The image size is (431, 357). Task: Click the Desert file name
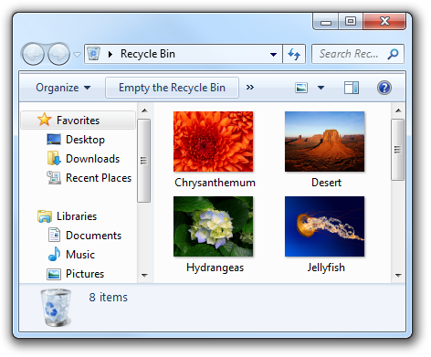[x=326, y=183]
